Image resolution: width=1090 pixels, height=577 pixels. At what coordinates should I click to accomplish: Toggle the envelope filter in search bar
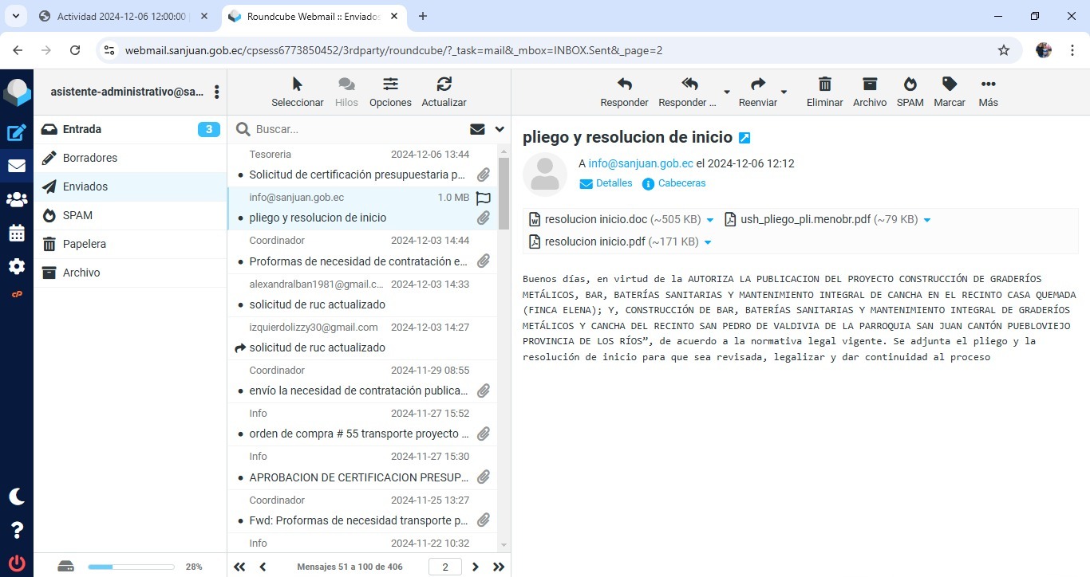click(477, 129)
